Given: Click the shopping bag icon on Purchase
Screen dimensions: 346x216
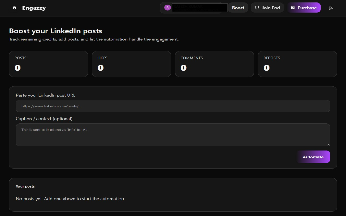Looking at the screenshot, I should 293,8.
